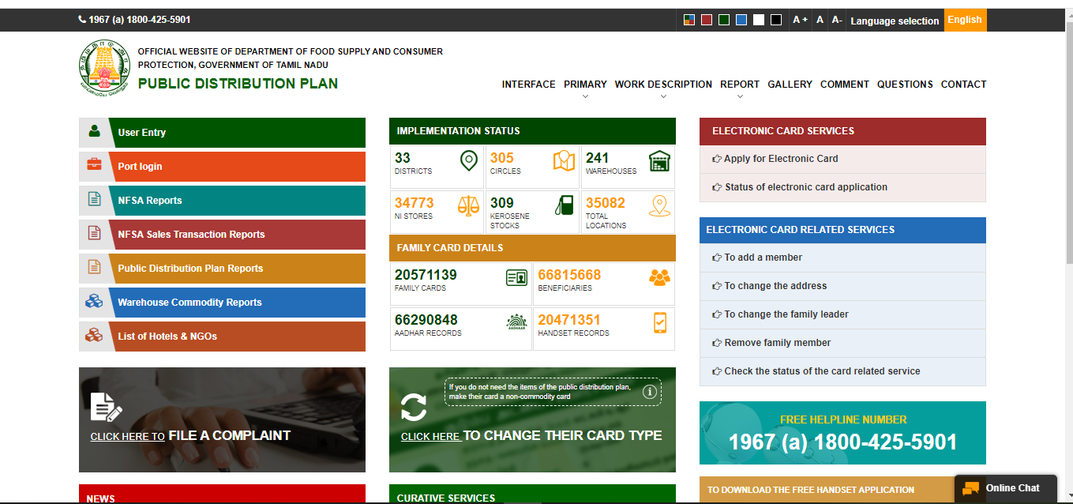Open the CONTACT menu item
Viewport: 1073px width, 504px height.
point(963,85)
